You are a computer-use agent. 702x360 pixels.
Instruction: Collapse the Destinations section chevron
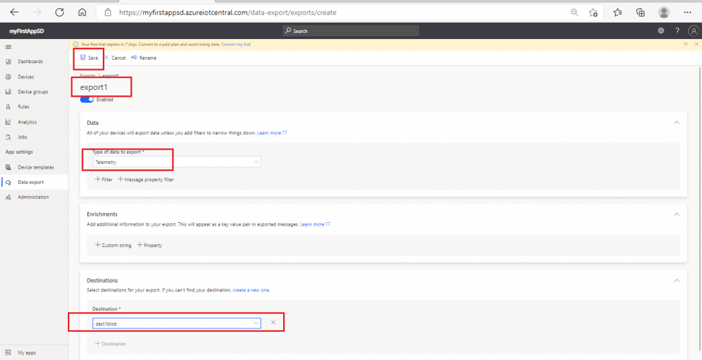click(x=677, y=280)
